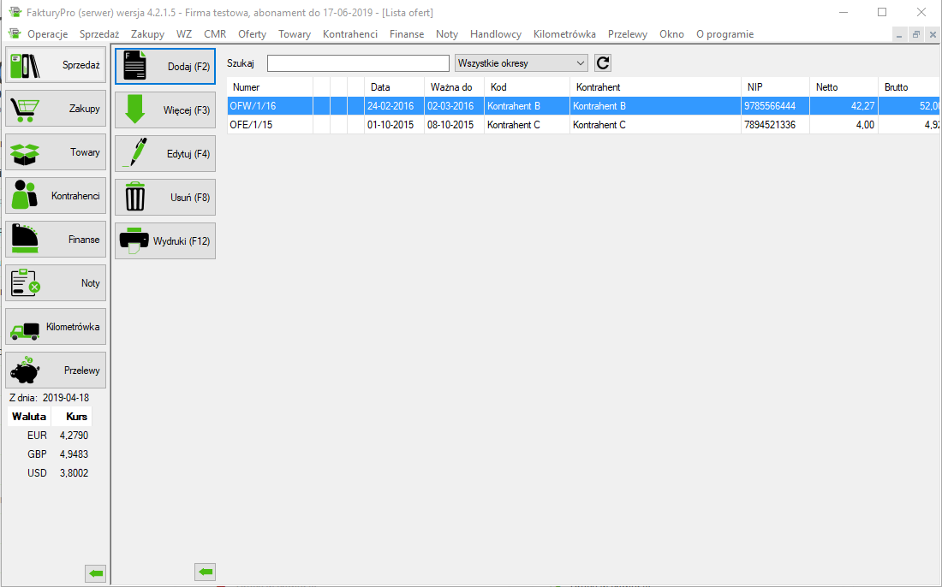Open the Zakupy shopping cart module
Screen dimensions: 942x587
coord(56,109)
